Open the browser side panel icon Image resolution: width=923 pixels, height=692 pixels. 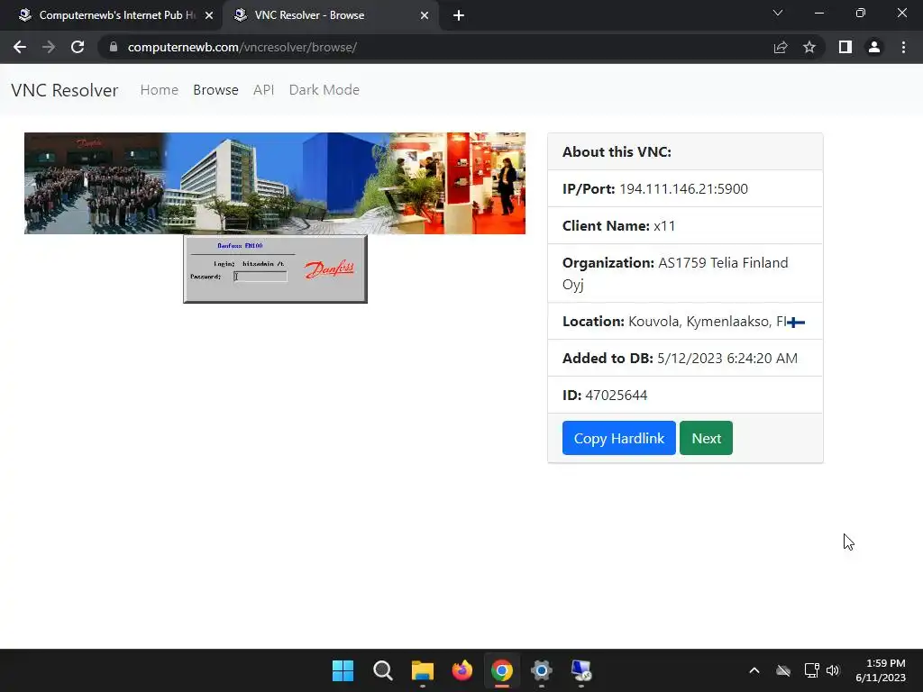click(x=845, y=47)
